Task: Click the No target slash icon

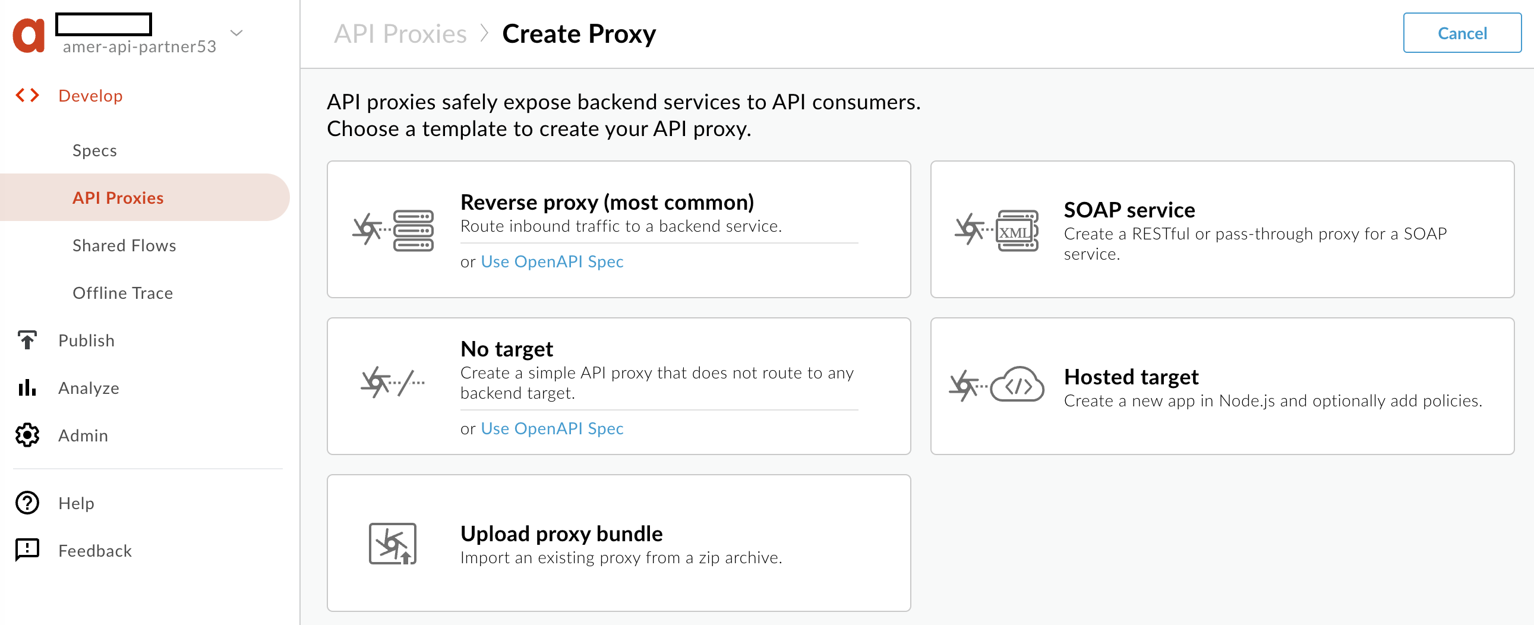Action: pyautogui.click(x=394, y=382)
